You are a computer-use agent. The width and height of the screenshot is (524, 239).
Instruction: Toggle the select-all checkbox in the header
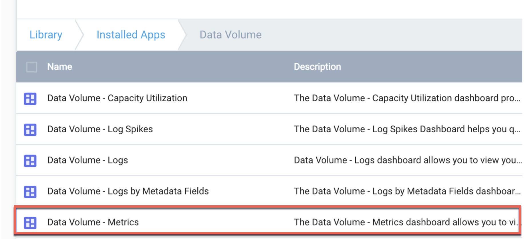tap(31, 67)
